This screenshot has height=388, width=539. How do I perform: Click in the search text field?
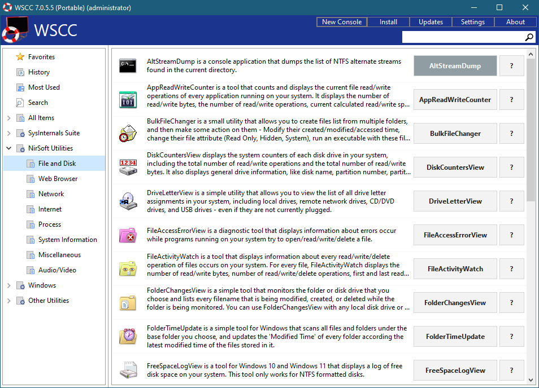[x=462, y=37]
